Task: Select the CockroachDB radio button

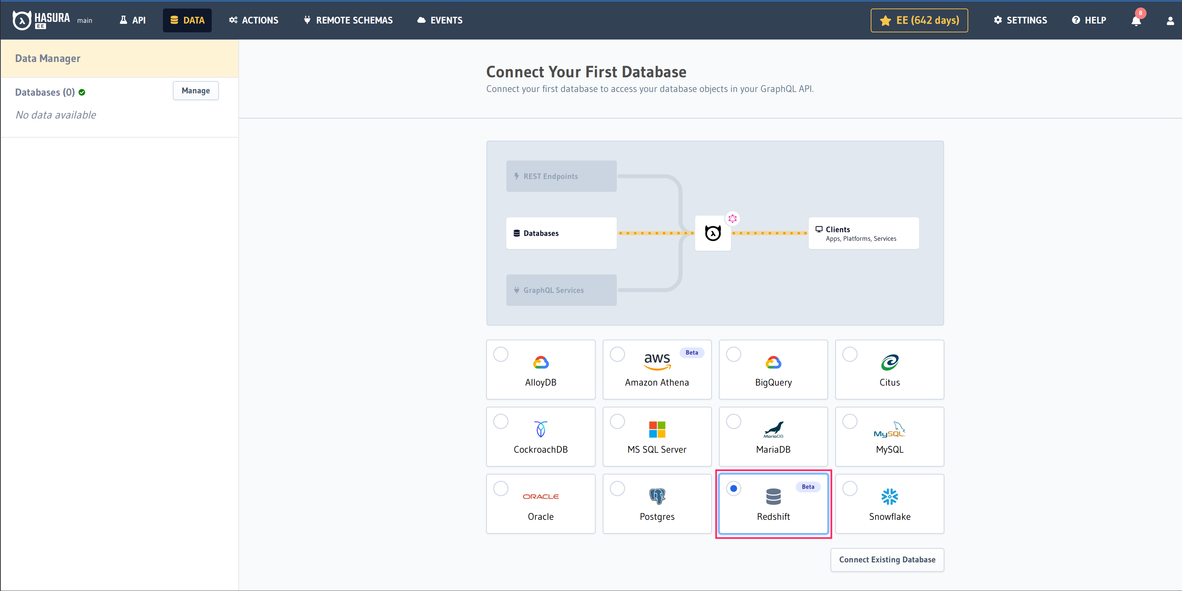Action: coord(500,421)
